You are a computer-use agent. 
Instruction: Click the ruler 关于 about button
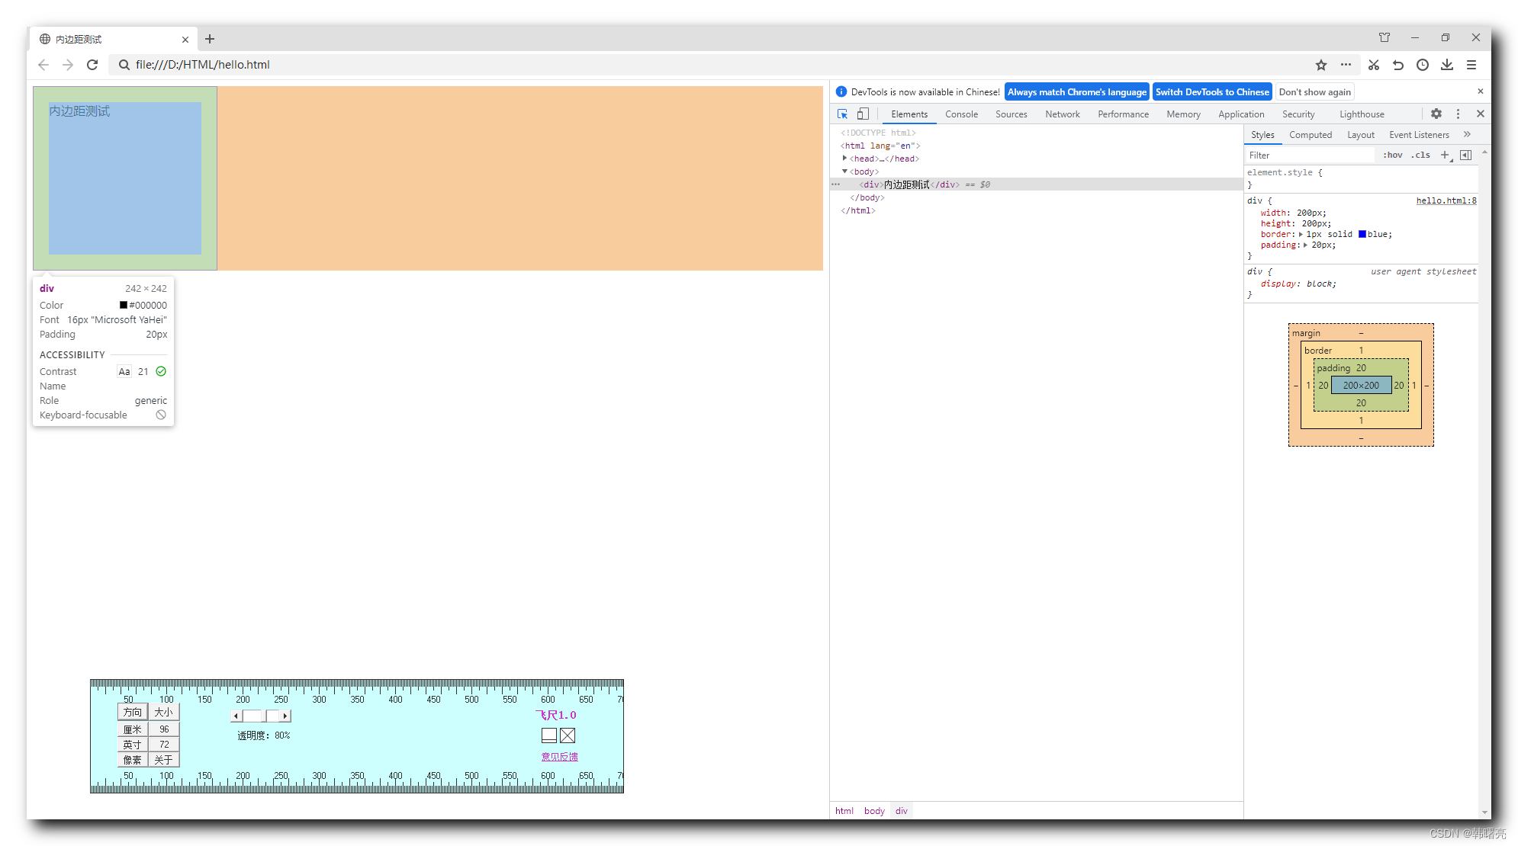click(x=164, y=760)
